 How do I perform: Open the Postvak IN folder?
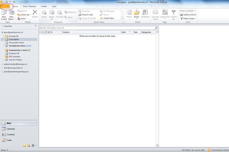click(x=13, y=36)
